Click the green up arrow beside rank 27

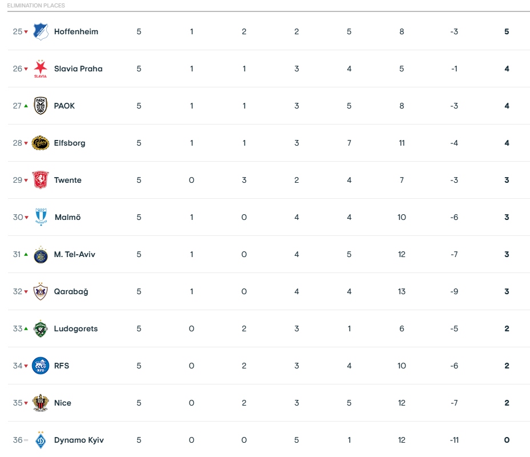coord(26,106)
